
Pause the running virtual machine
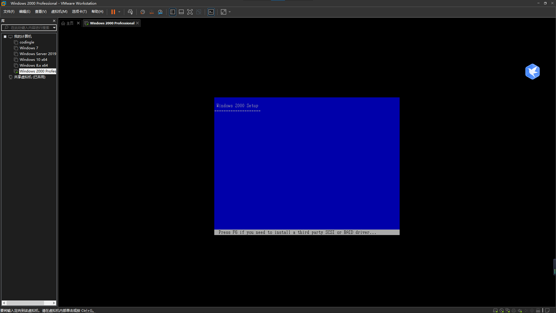113,12
